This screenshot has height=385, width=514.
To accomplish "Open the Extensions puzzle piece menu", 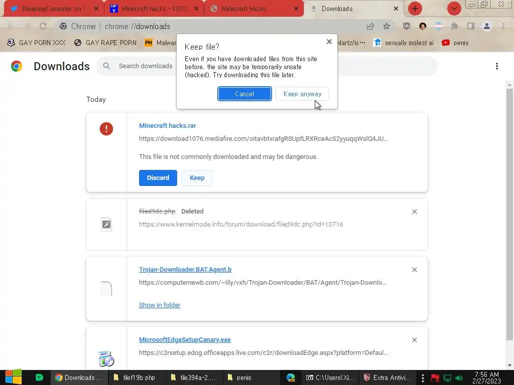I will pyautogui.click(x=455, y=26).
